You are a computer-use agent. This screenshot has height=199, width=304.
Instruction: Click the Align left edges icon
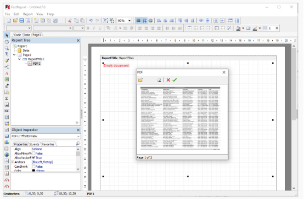point(159,20)
